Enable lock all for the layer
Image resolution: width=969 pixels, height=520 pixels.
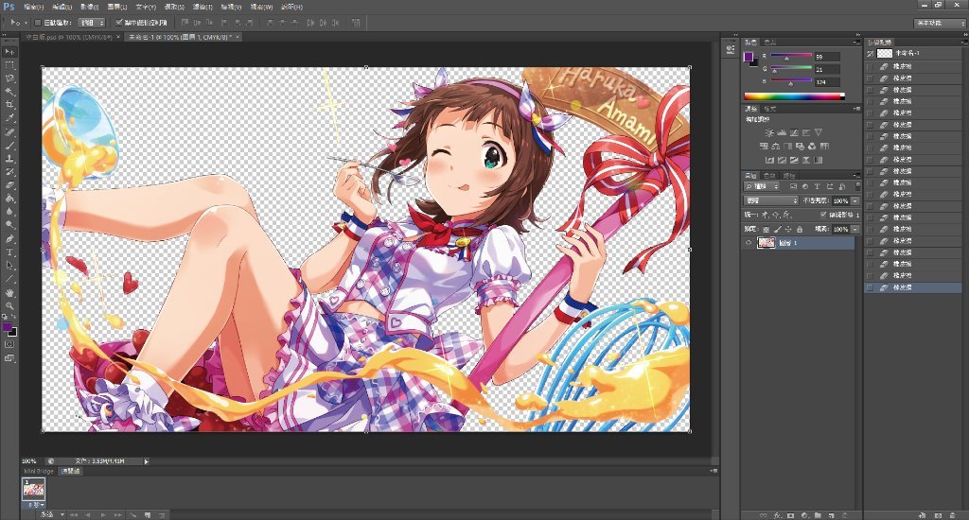coord(799,229)
